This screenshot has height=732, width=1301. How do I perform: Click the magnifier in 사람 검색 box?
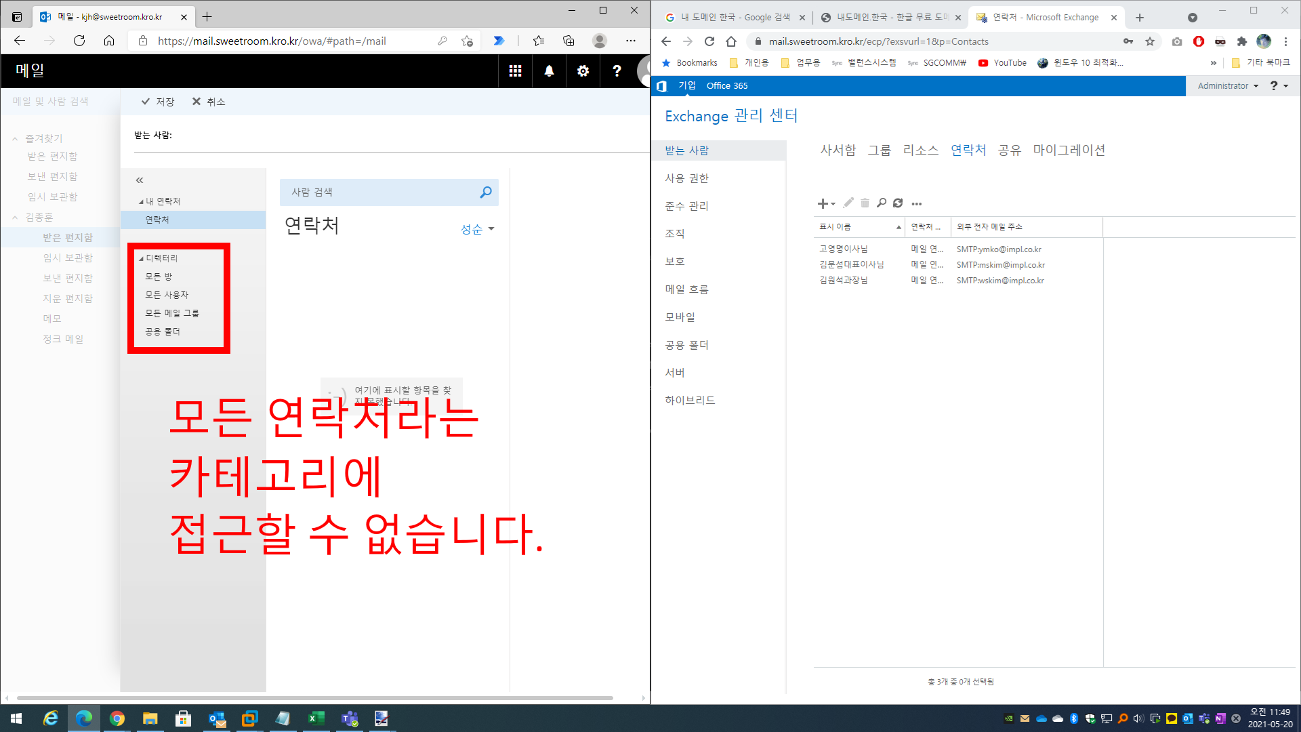[x=486, y=192]
